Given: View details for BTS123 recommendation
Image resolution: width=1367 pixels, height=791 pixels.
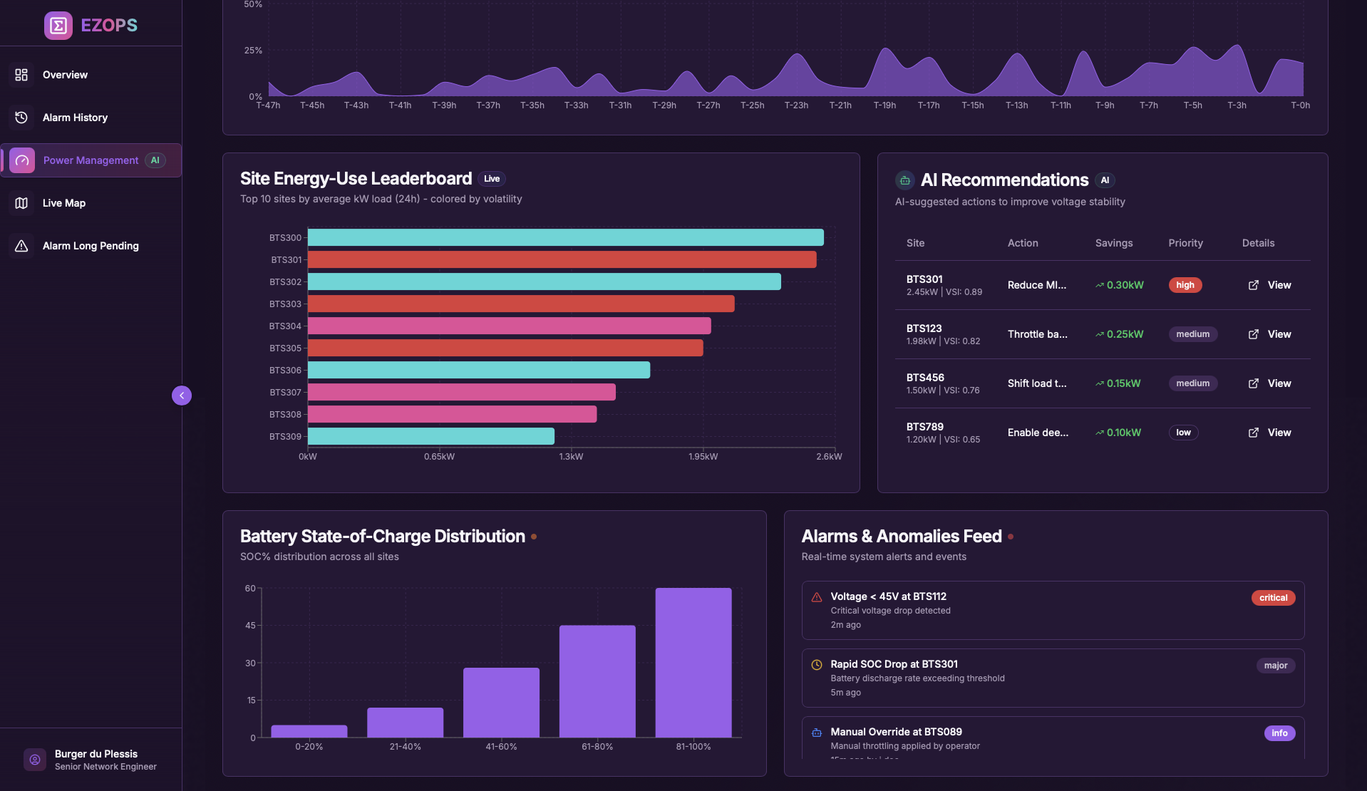Looking at the screenshot, I should 1279,334.
